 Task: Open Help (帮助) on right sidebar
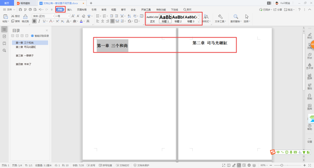tap(310, 127)
